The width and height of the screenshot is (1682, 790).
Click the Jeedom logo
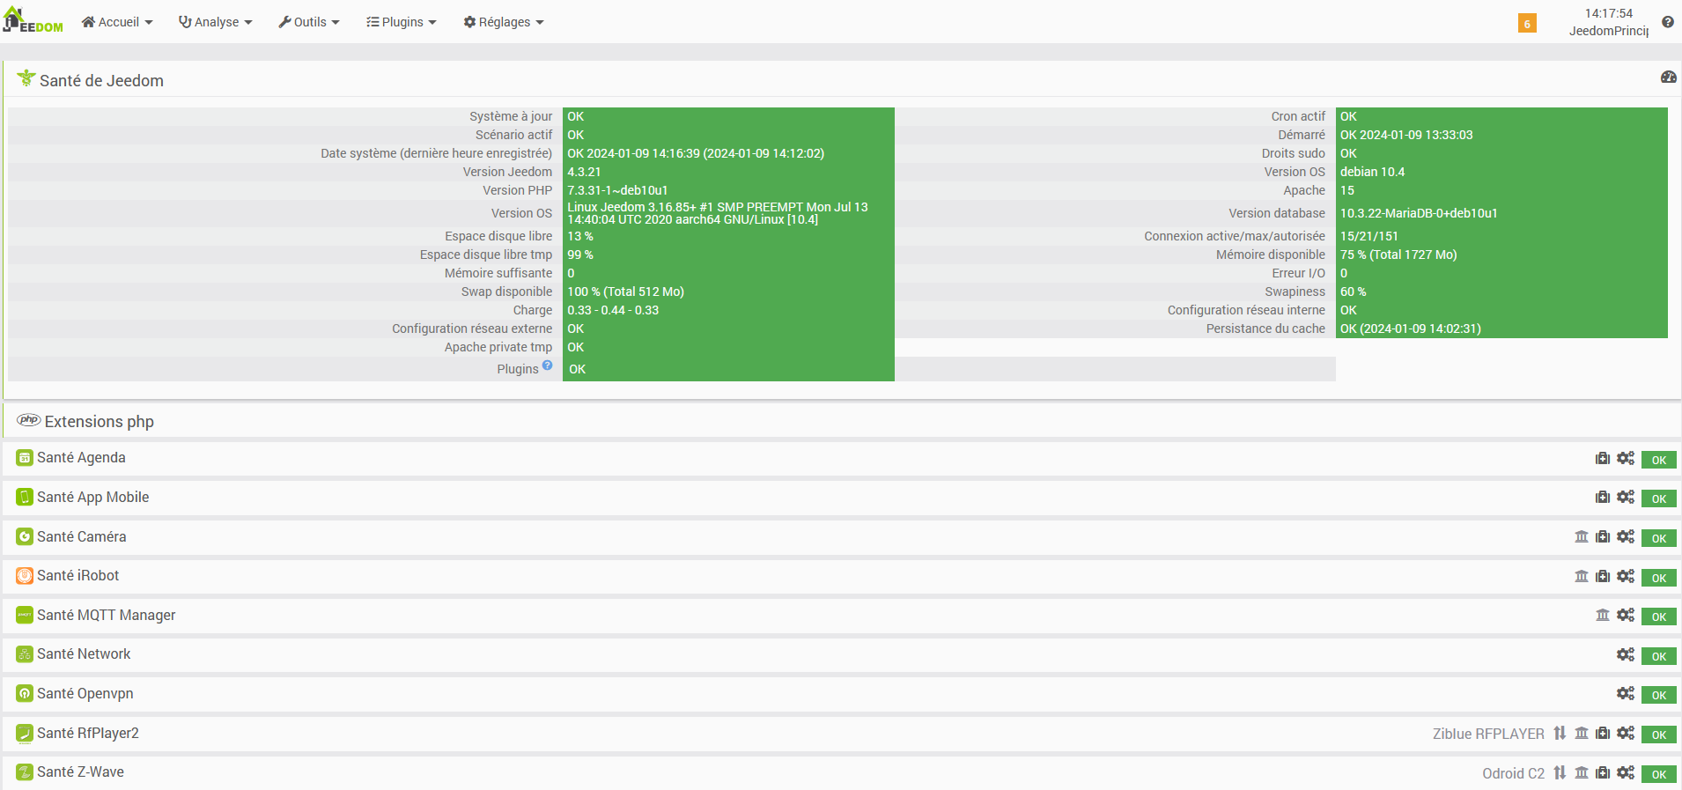click(x=33, y=21)
